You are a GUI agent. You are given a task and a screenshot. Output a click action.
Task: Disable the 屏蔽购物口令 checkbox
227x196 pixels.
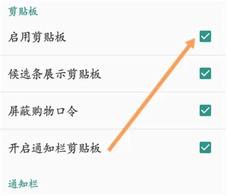coord(205,111)
